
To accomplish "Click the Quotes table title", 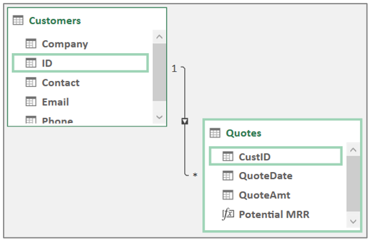I will tap(244, 133).
